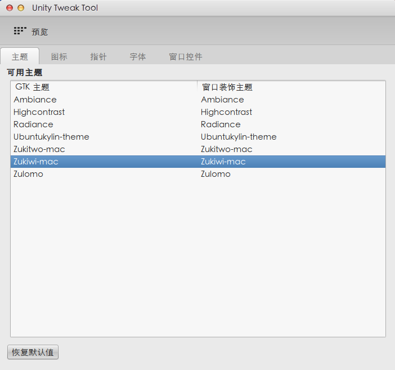Choose Zukitwo-mac in the GTK theme column
This screenshot has width=395, height=370.
pos(39,149)
